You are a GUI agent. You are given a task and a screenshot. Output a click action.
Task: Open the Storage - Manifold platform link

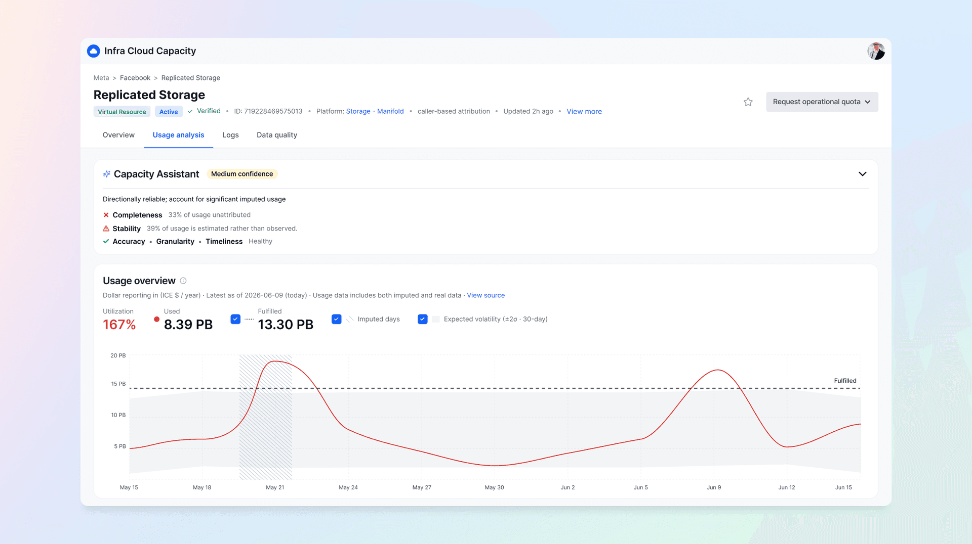click(375, 111)
